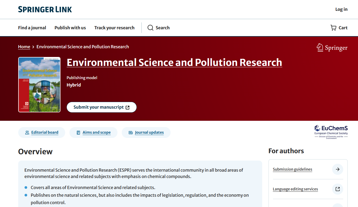This screenshot has width=358, height=207.
Task: Click the Cart text link
Action: click(343, 28)
